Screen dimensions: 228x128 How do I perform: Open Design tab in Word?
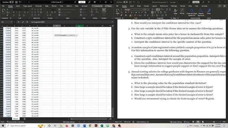pyautogui.click(x=146, y=6)
